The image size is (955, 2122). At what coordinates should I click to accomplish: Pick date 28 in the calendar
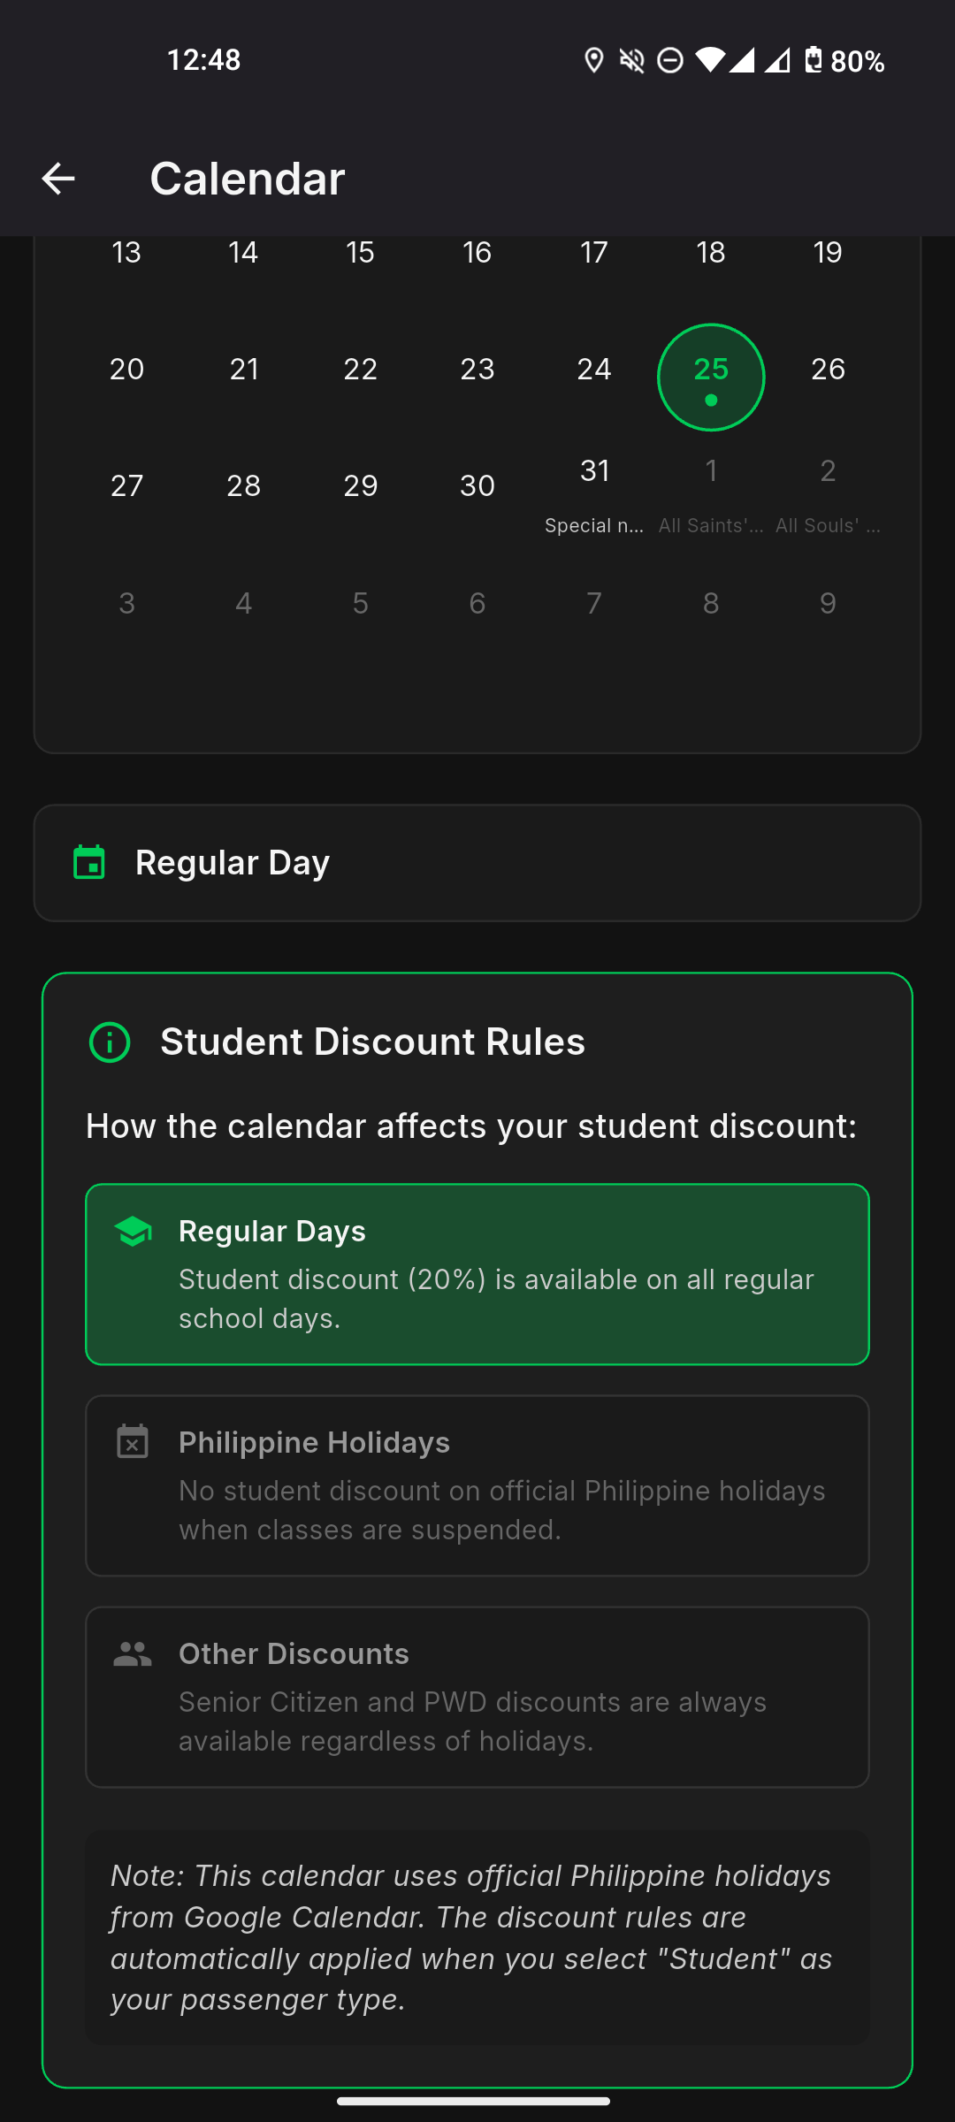[x=244, y=485]
